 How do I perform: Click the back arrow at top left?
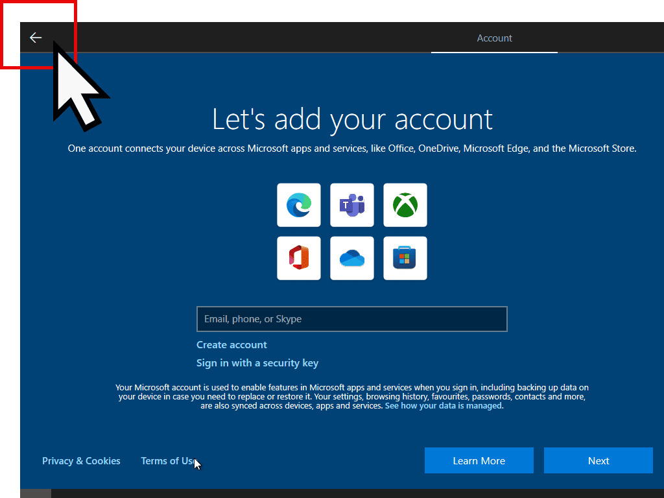[x=36, y=38]
